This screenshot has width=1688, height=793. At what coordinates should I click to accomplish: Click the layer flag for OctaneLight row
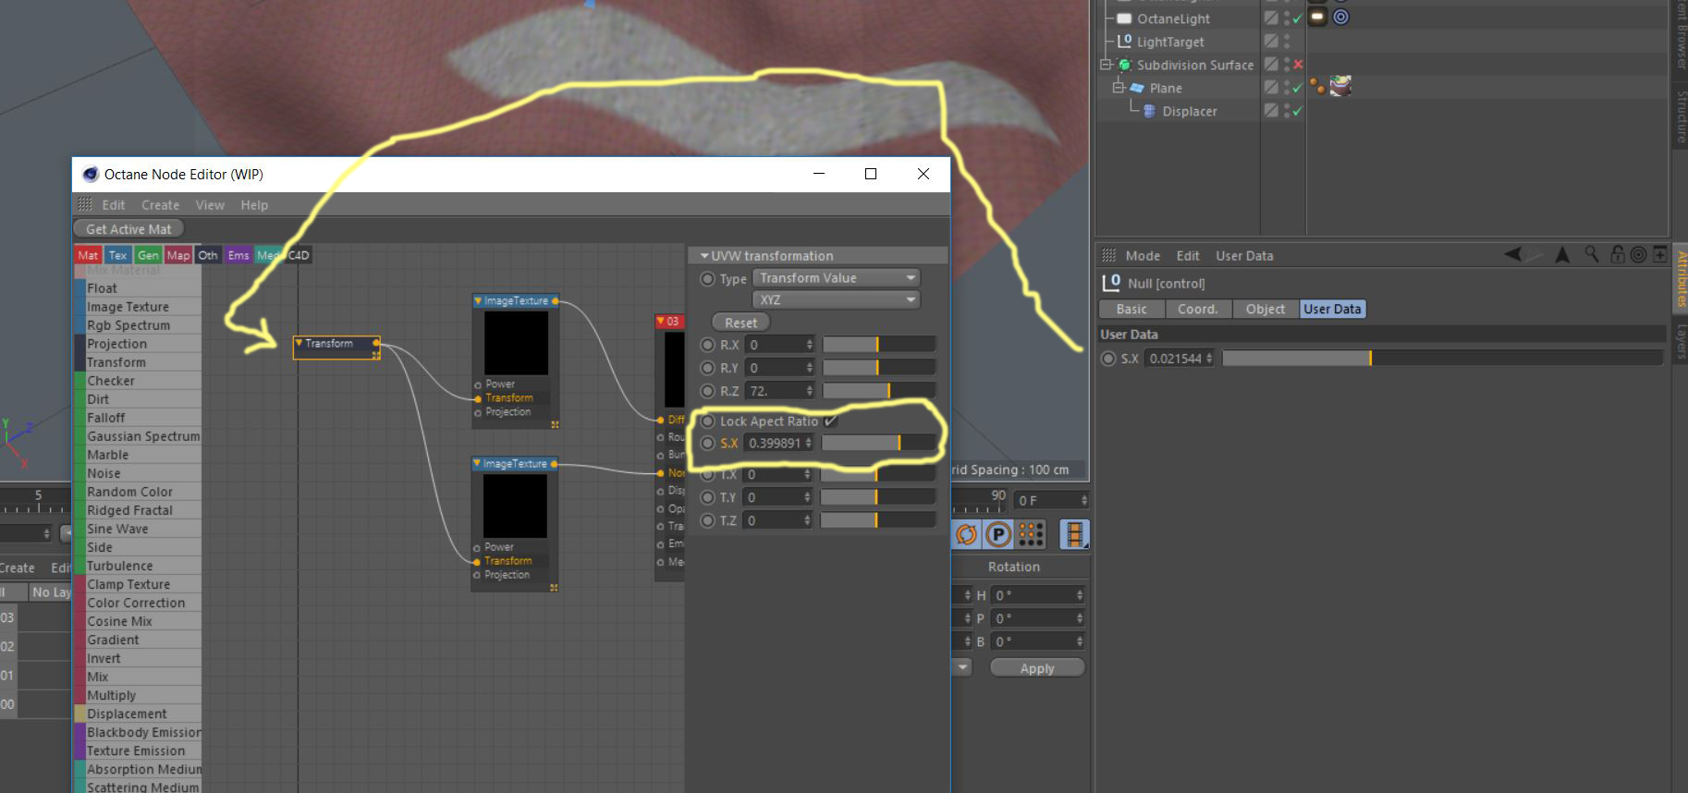(x=1272, y=18)
